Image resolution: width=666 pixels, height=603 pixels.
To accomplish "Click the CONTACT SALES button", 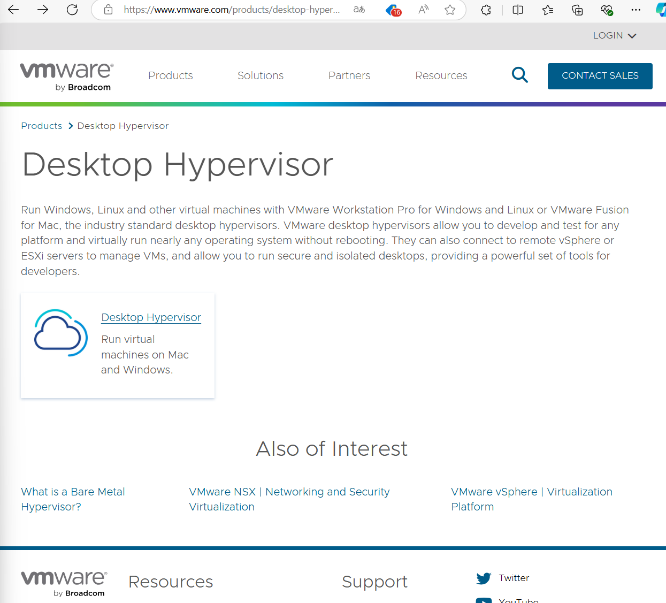I will click(x=600, y=76).
